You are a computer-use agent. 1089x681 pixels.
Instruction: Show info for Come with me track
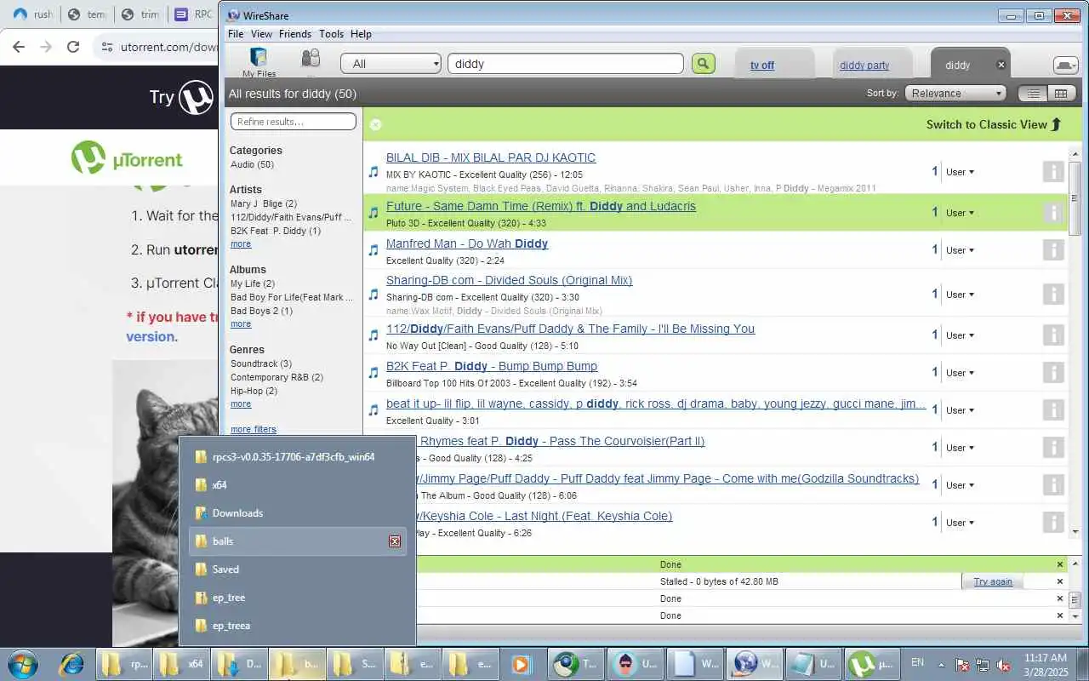1053,485
